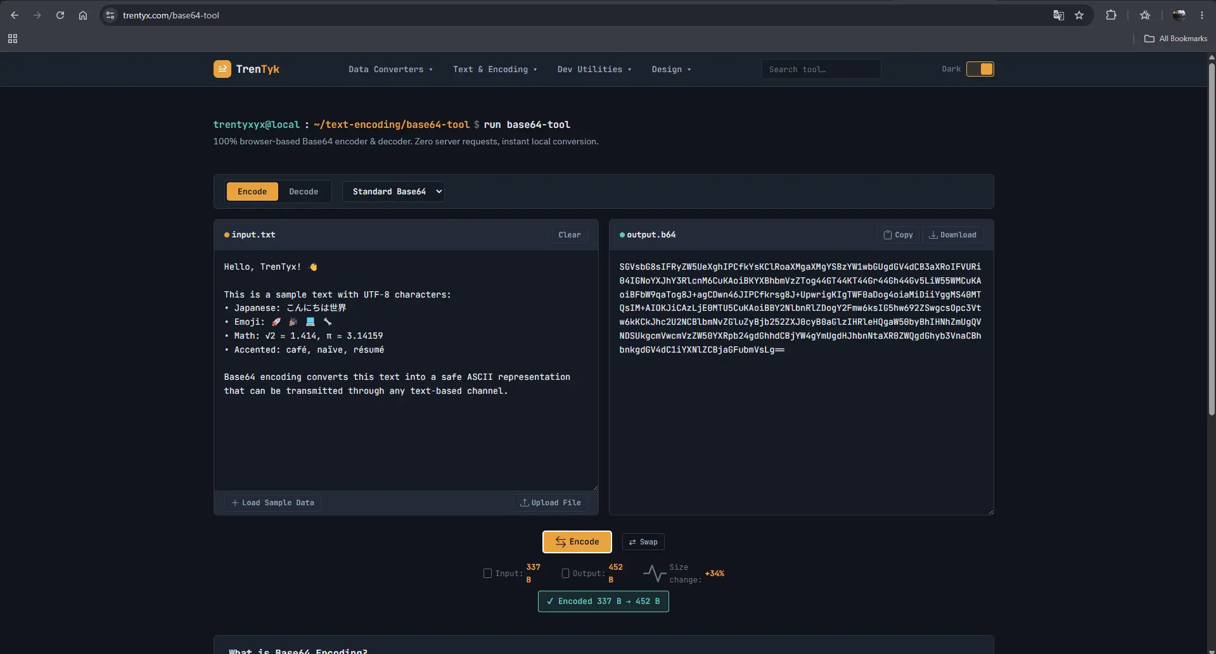
Task: Open the browser profile avatar
Action: 1179,15
